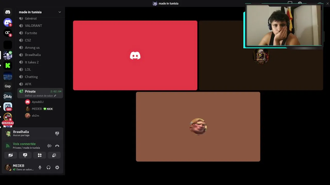Mute the microphone
Image resolution: width=330 pixels, height=185 pixels.
[40, 168]
